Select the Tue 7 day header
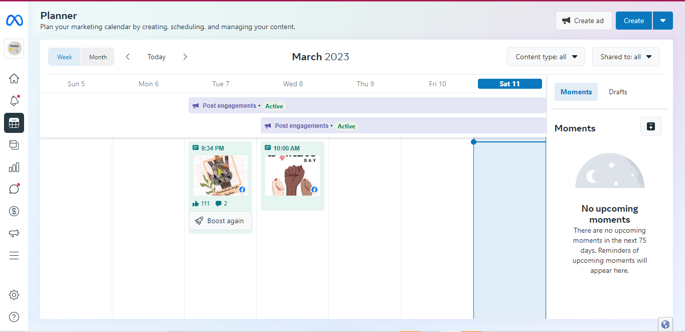This screenshot has height=332, width=685. [221, 84]
